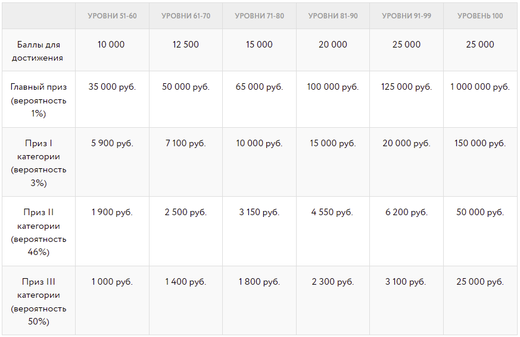This screenshot has height=337, width=520.
Task: Click the 7 100 руб. prize cell
Action: click(x=186, y=143)
